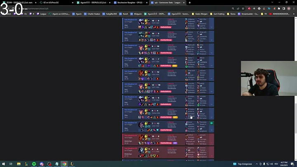Switch to the Agurin DEEPLOL.GG tab
The width and height of the screenshot is (297, 167).
(94, 2)
